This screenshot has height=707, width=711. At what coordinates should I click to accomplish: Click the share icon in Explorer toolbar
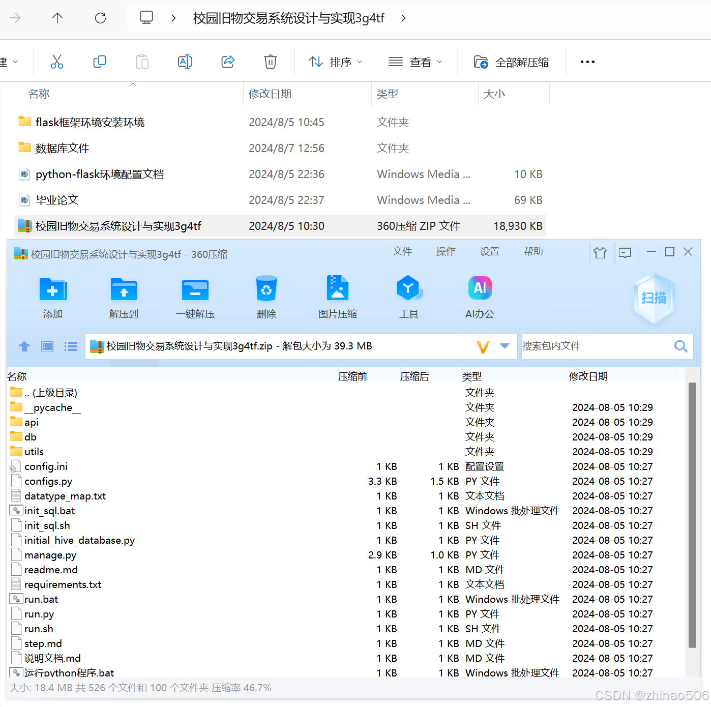point(228,62)
